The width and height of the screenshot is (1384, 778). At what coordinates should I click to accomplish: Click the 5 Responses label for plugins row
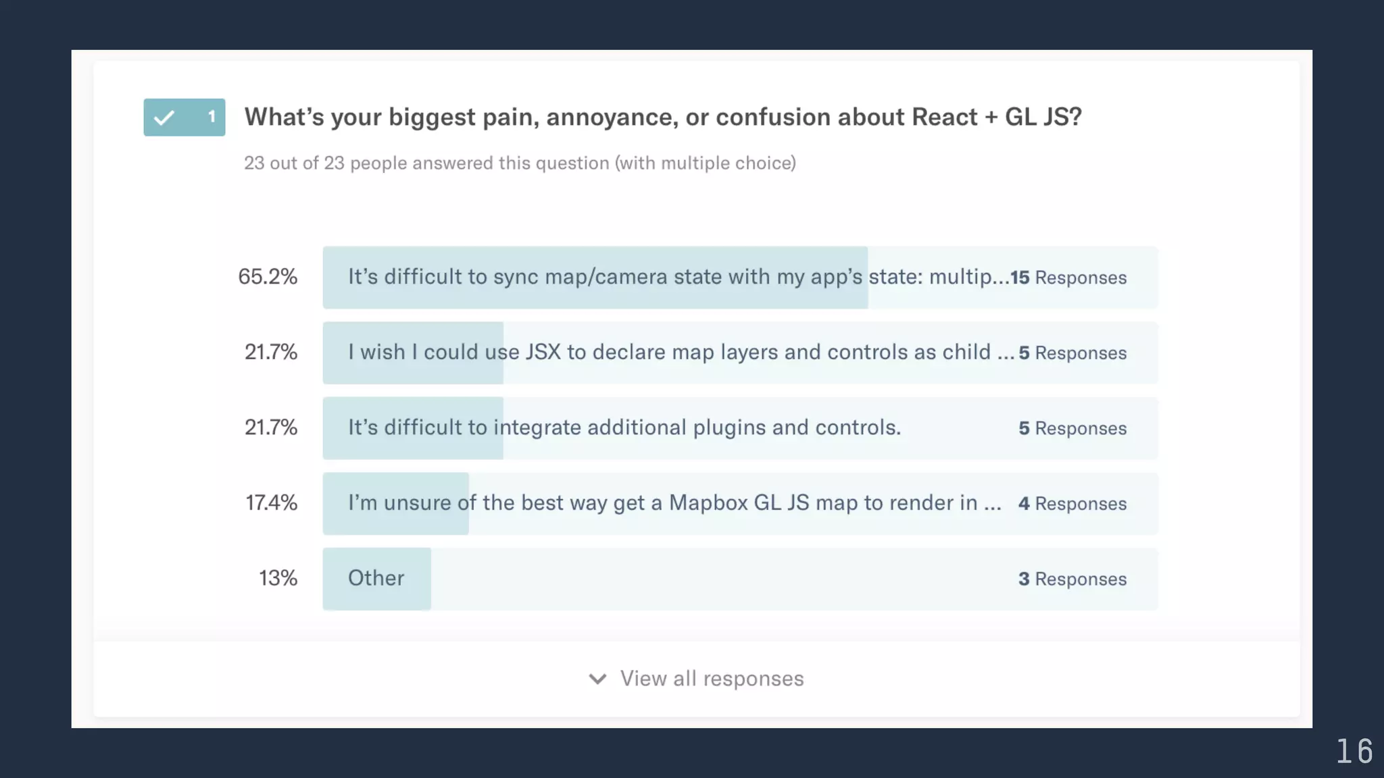tap(1072, 428)
